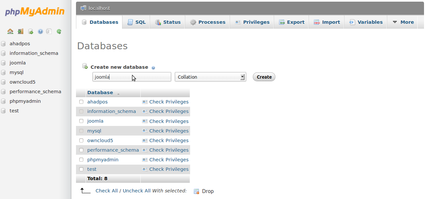This screenshot has width=426, height=199.
Task: Open the Privileges tab
Action: click(252, 22)
